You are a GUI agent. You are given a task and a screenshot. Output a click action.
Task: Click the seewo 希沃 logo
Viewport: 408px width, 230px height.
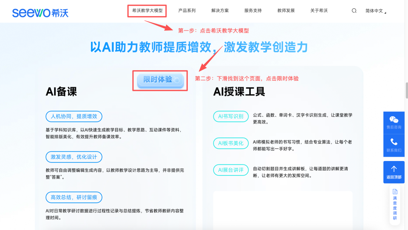[x=40, y=13]
